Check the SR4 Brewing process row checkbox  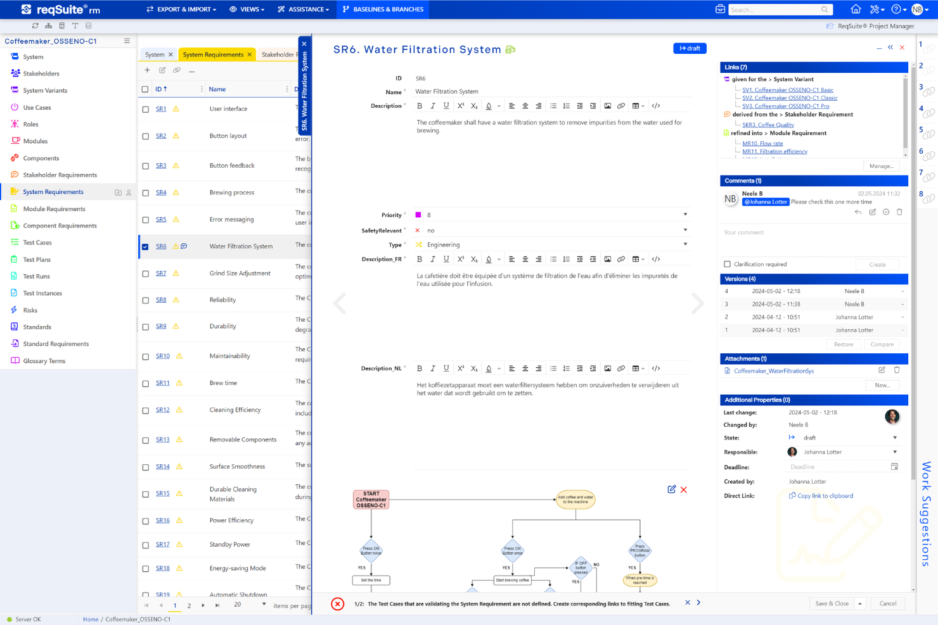point(145,193)
